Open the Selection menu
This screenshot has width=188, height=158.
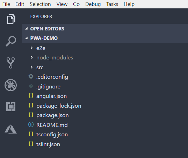tap(40, 4)
